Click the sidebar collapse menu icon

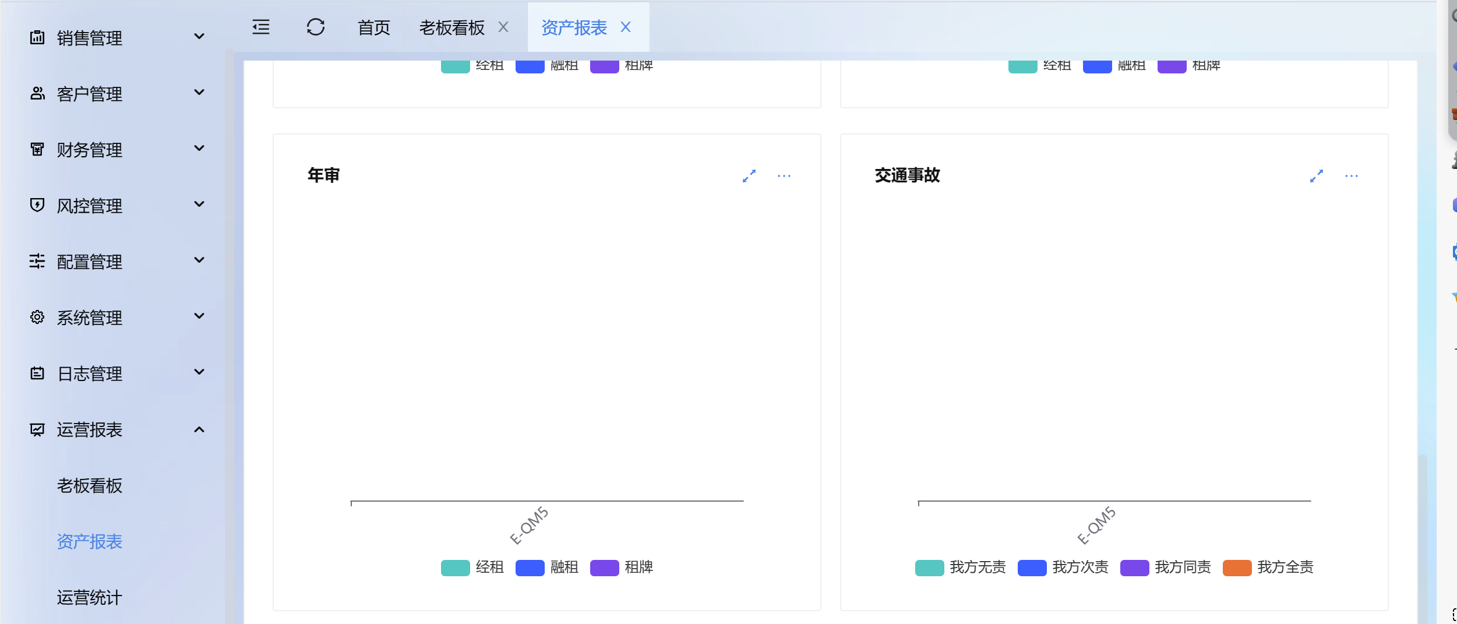260,27
